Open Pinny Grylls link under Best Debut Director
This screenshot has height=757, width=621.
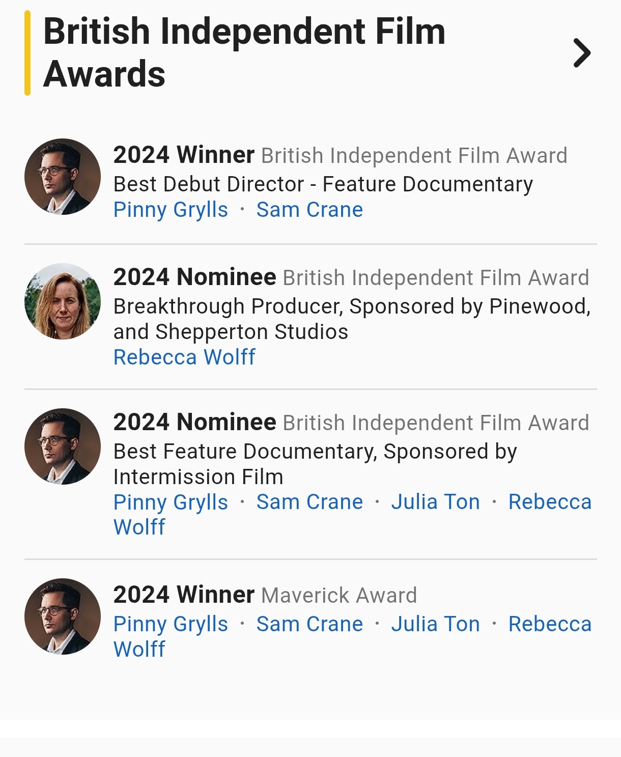pyautogui.click(x=171, y=210)
